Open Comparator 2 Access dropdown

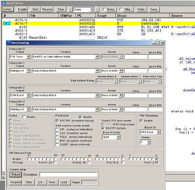click(121, 95)
